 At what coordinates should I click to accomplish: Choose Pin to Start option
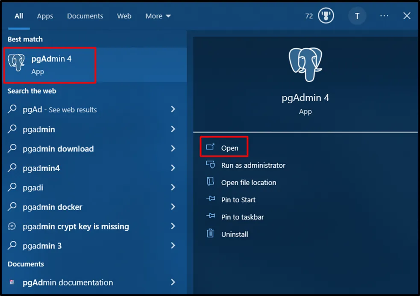[238, 200]
